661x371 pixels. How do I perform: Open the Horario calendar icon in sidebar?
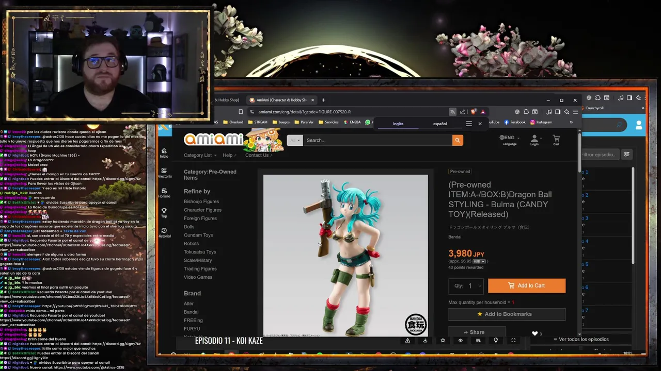point(164,193)
